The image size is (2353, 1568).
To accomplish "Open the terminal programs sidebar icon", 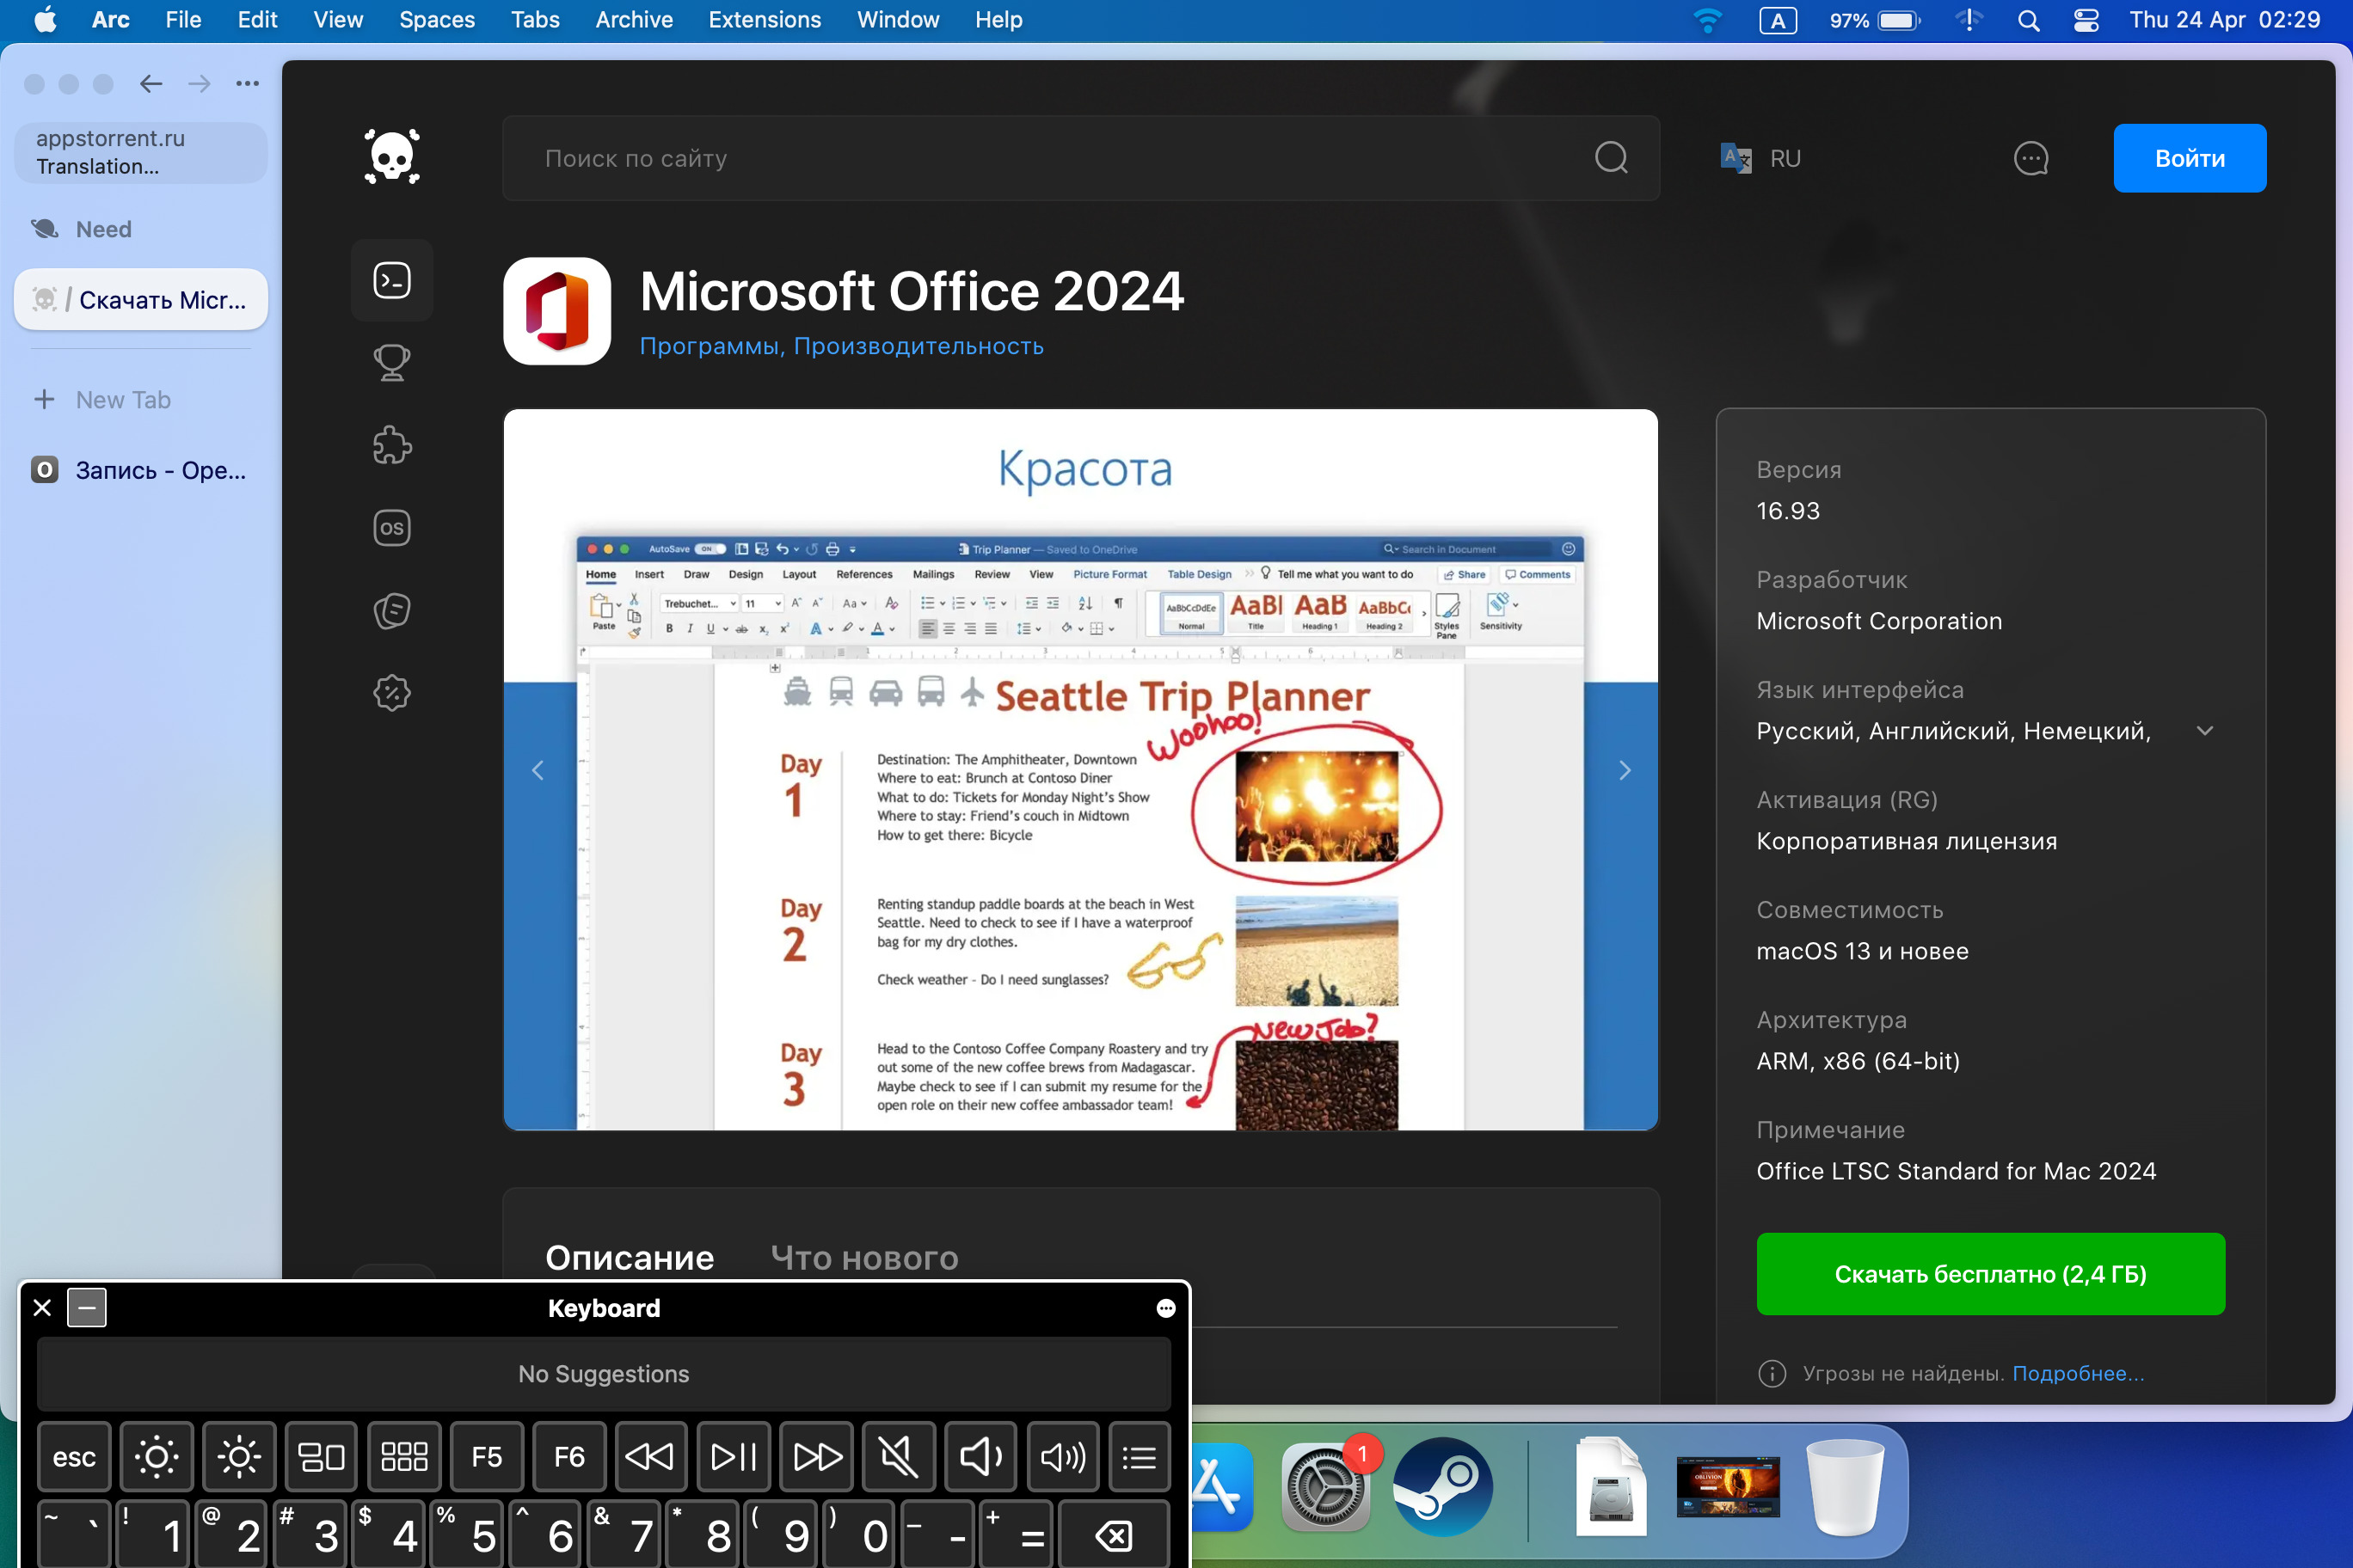I will pos(391,281).
